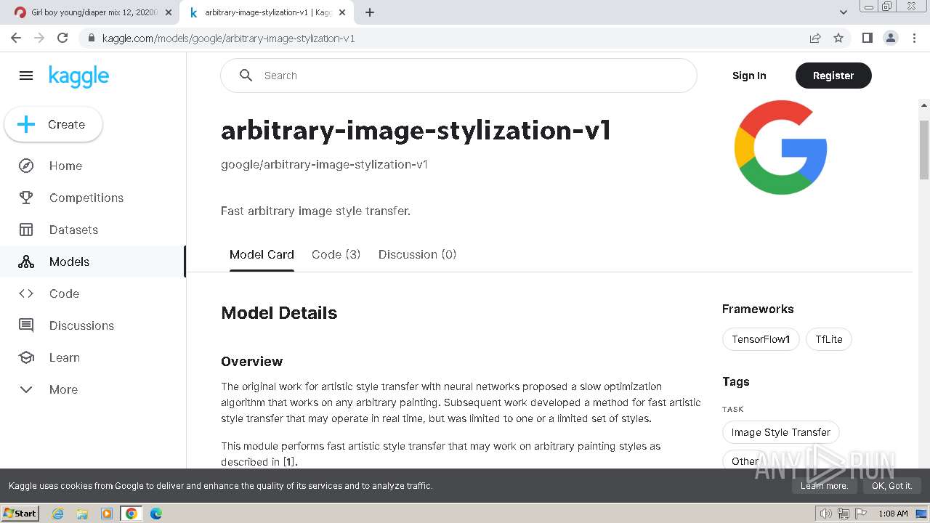The width and height of the screenshot is (930, 523).
Task: Open the tab search chevron
Action: pyautogui.click(x=844, y=12)
